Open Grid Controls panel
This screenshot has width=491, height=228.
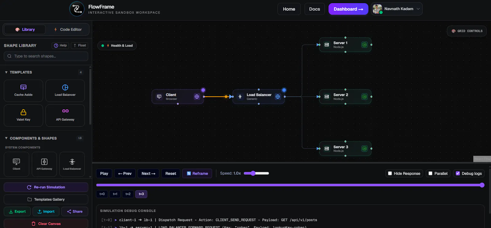point(467,31)
